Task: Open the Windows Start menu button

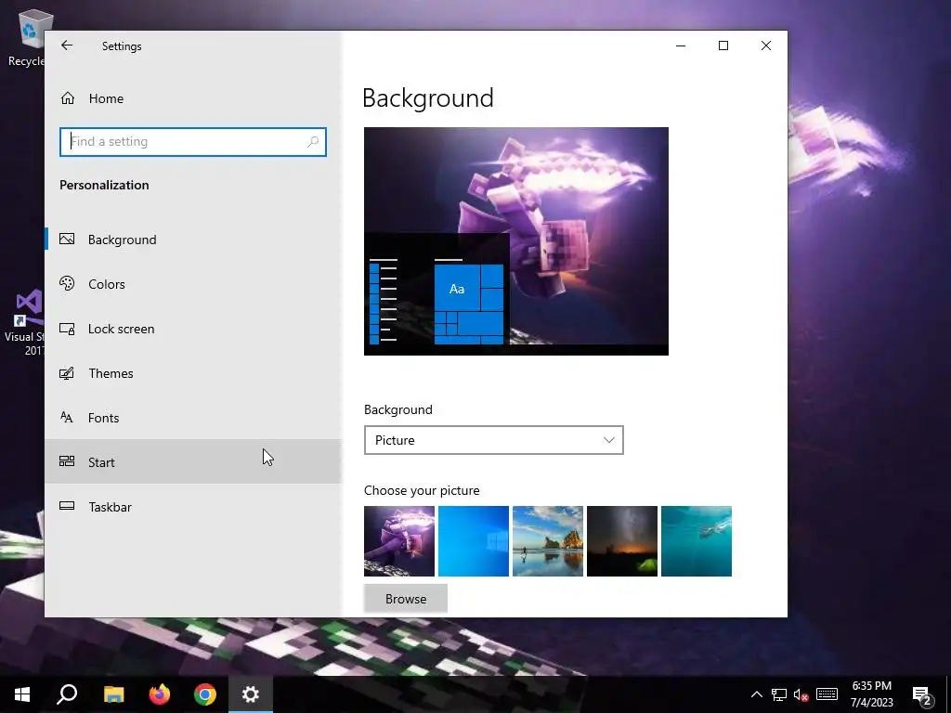Action: coord(22,694)
